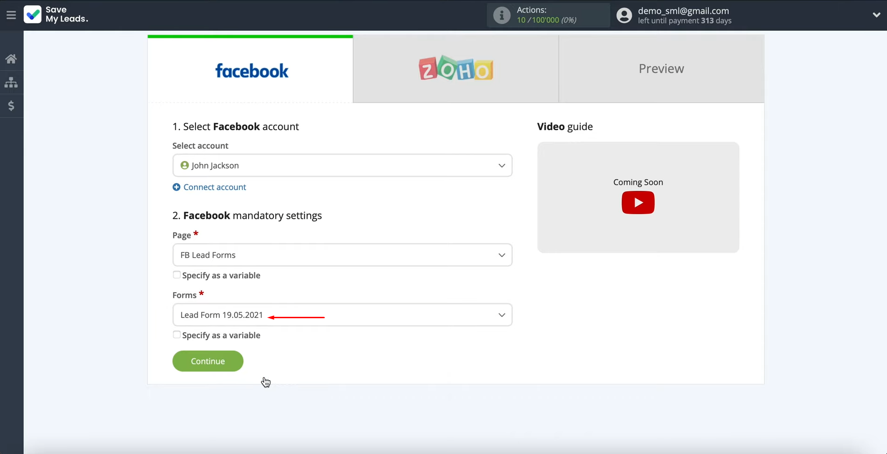Image resolution: width=887 pixels, height=454 pixels.
Task: Expand the account menu chevron
Action: pyautogui.click(x=876, y=15)
